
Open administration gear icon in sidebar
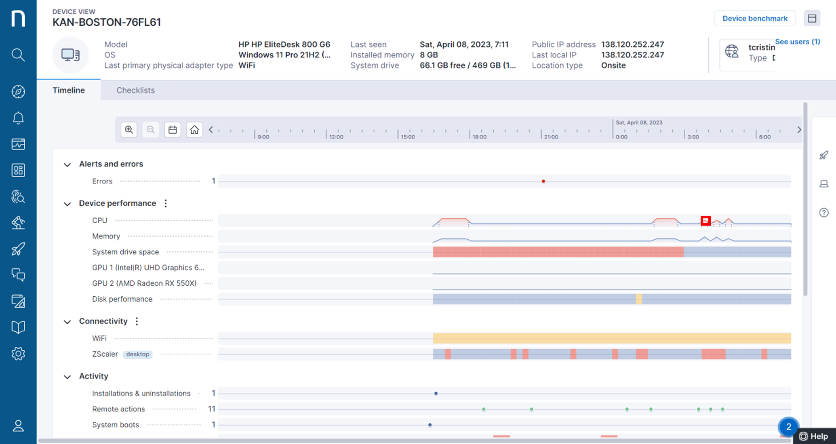[18, 354]
